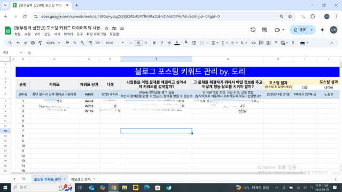Screen dimensions: 342x192
Task: Add a new sheet with plus button
Action: 14,179
